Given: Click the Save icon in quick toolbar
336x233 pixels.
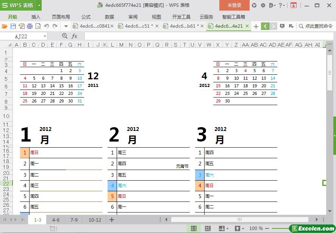Looking at the screenshot, I should [x=13, y=26].
